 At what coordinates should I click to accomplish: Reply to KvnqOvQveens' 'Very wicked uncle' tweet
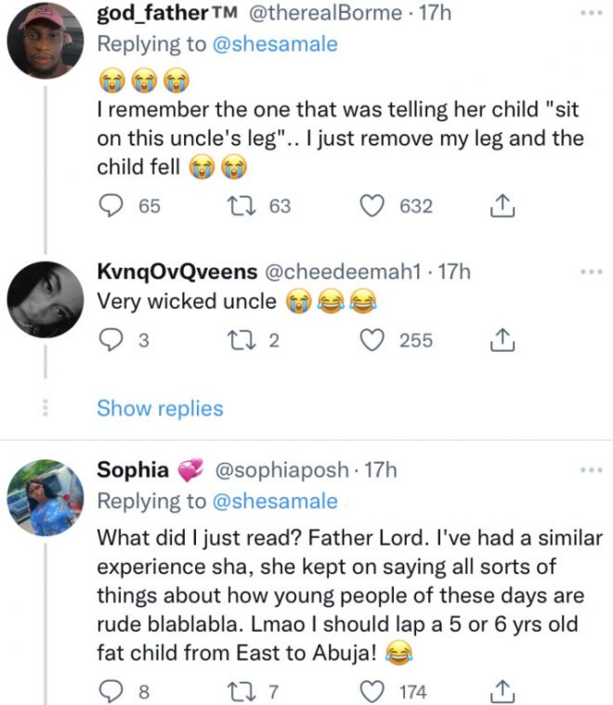(x=111, y=340)
